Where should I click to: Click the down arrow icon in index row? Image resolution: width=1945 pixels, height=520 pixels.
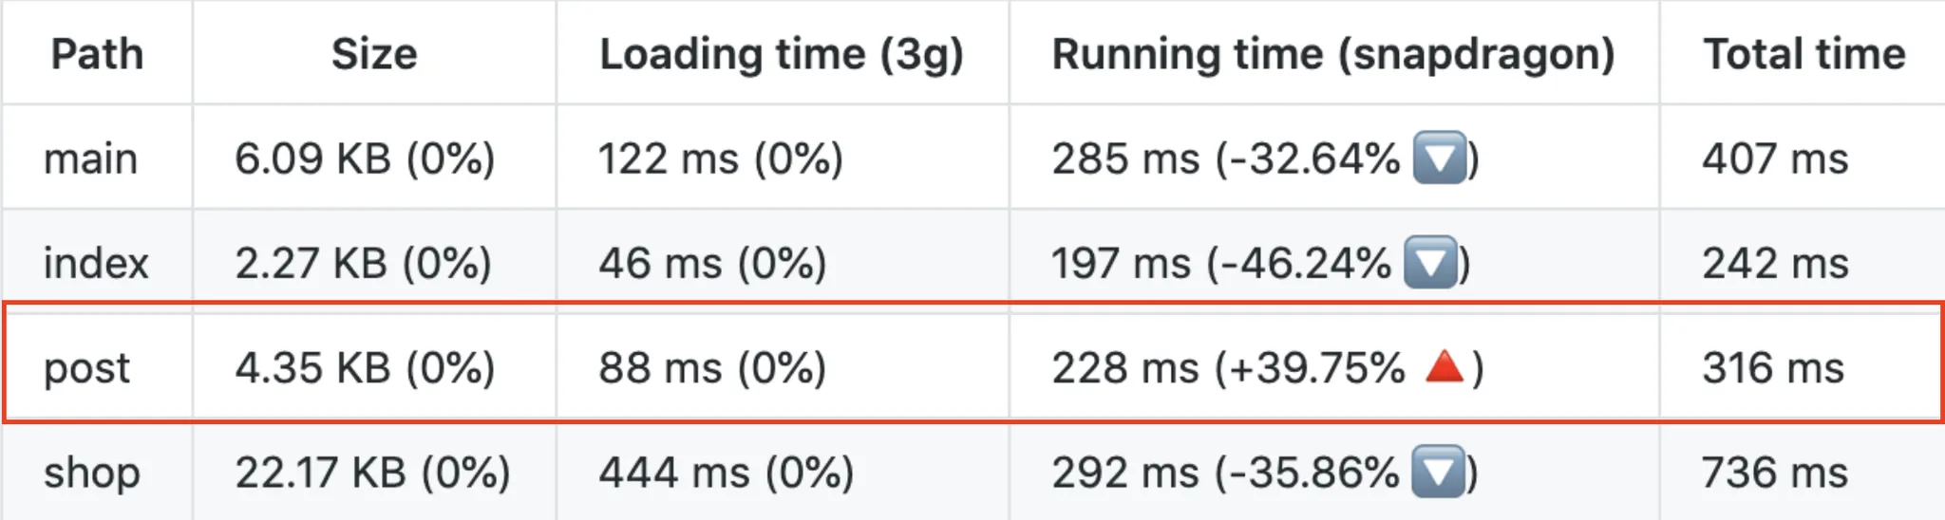[1430, 263]
